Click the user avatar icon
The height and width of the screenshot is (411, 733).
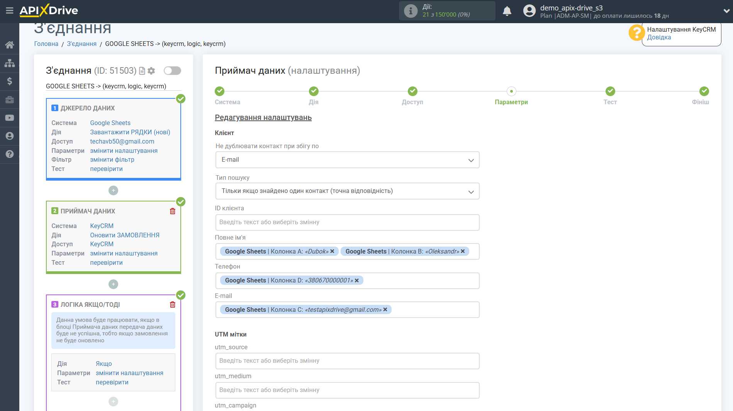tap(529, 11)
